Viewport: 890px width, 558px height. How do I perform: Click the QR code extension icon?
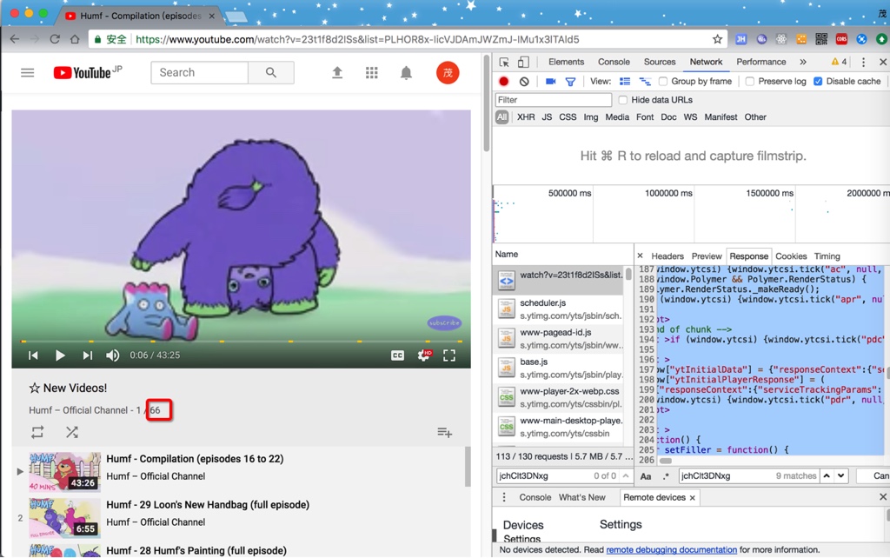coord(821,39)
